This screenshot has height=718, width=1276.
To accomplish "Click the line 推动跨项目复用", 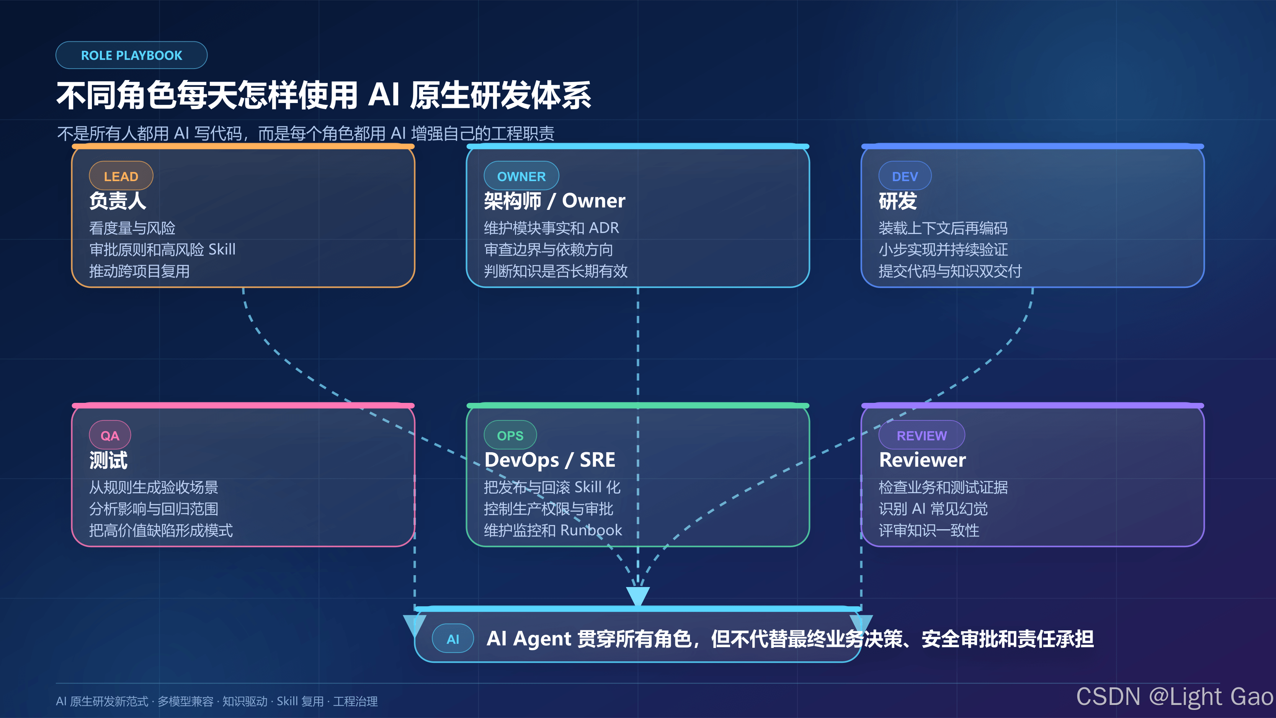I will click(x=139, y=271).
